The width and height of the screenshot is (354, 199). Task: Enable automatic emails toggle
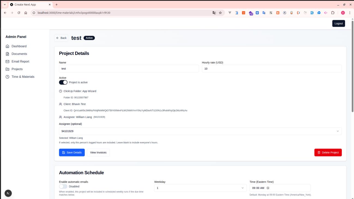coord(63,186)
